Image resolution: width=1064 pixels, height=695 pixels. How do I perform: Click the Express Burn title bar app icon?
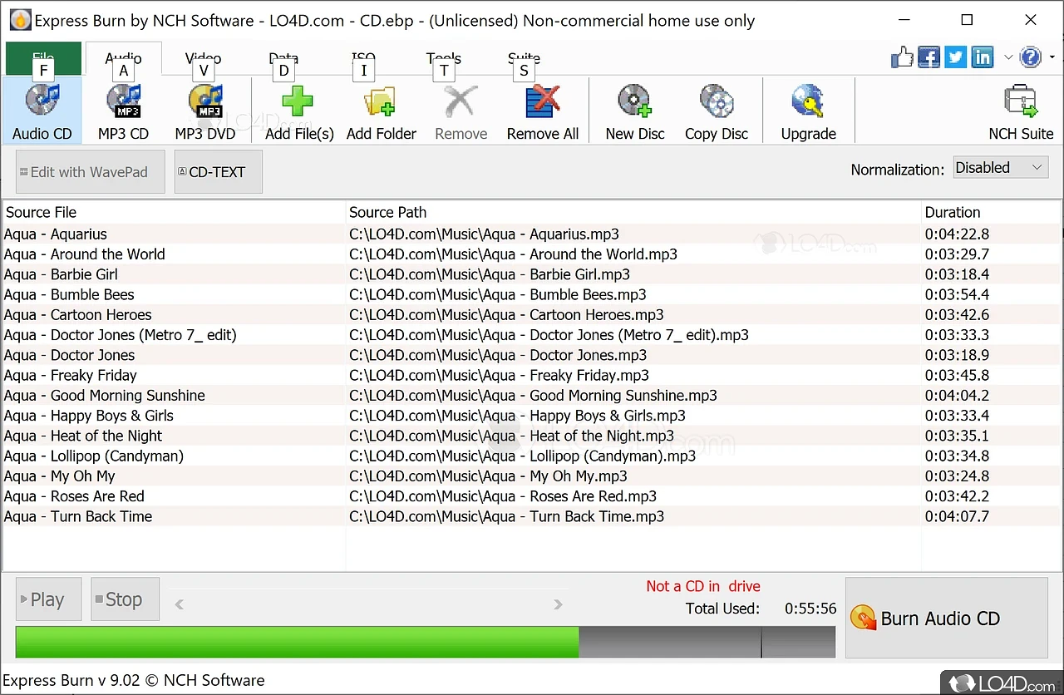21,20
